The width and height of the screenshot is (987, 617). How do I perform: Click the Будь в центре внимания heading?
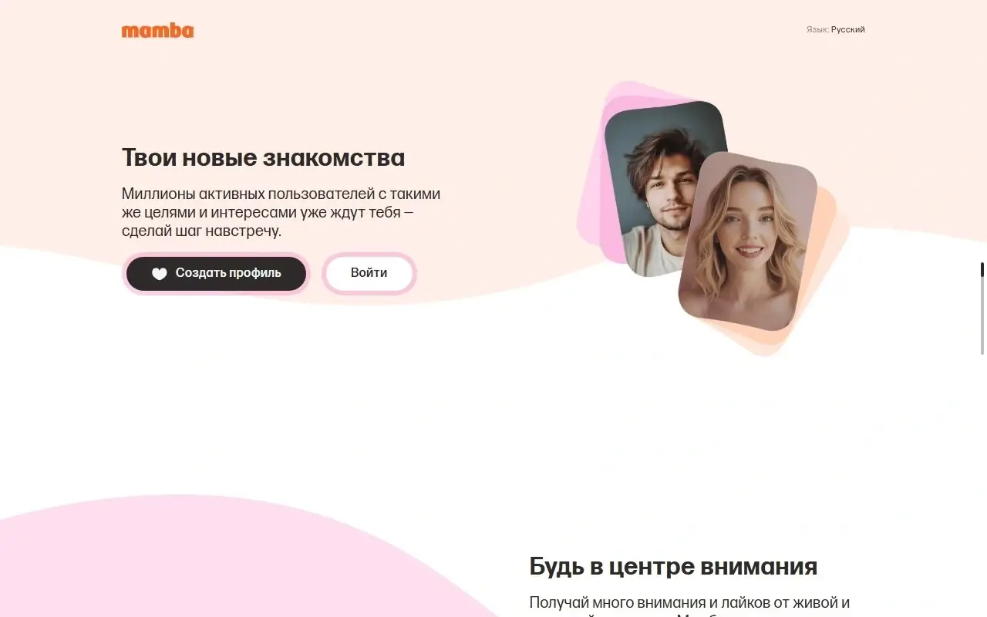point(673,567)
